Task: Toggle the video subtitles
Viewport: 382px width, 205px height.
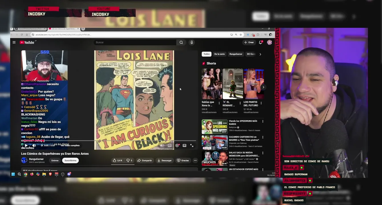Action: click(x=170, y=145)
